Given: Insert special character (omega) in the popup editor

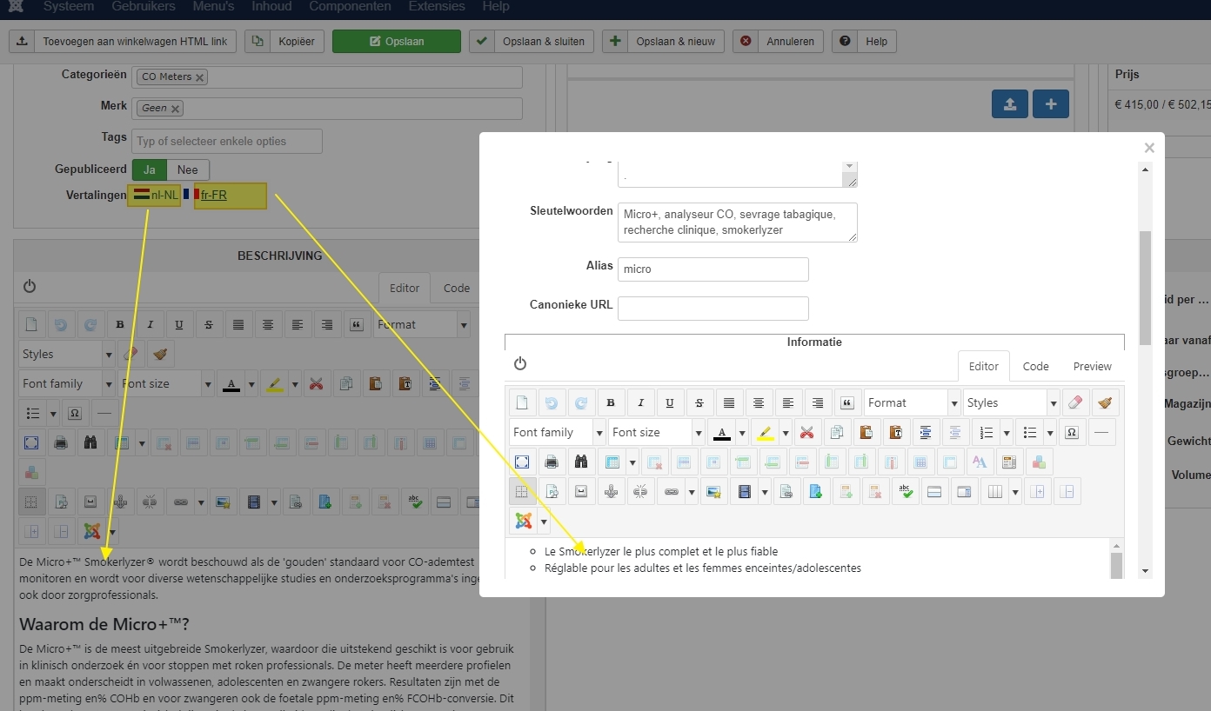Looking at the screenshot, I should (x=1072, y=432).
